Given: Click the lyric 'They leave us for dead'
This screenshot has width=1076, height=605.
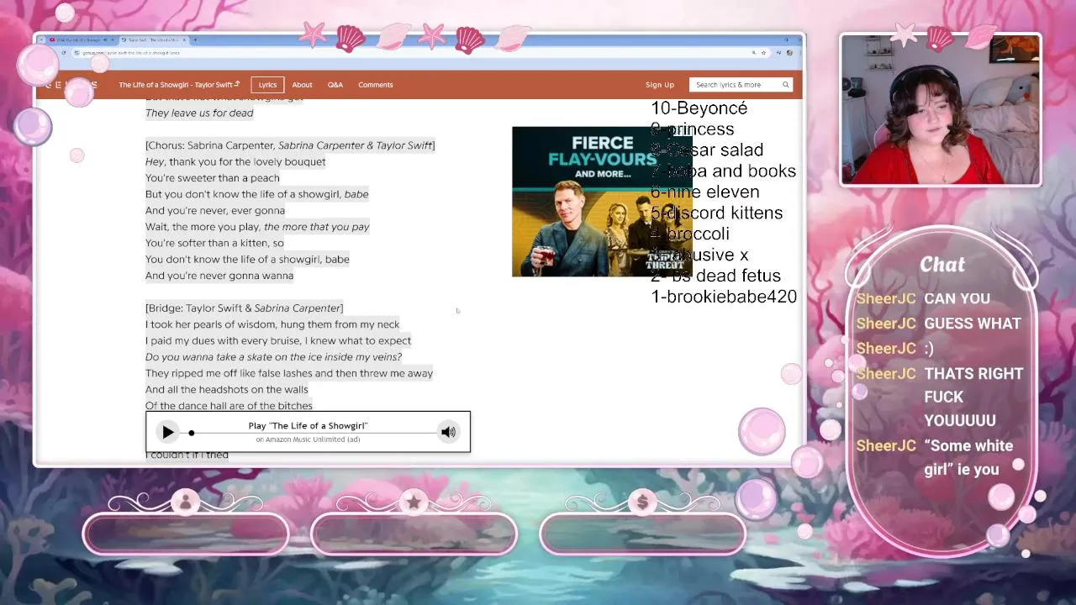Looking at the screenshot, I should pos(199,113).
